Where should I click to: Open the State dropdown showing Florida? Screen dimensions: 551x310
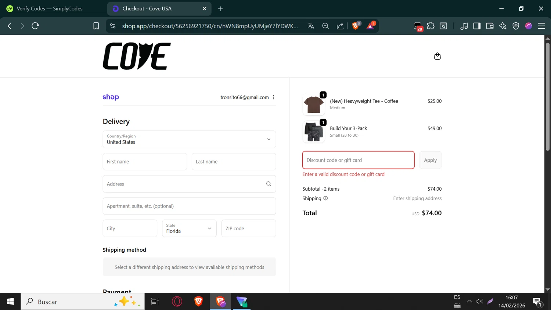[189, 228]
